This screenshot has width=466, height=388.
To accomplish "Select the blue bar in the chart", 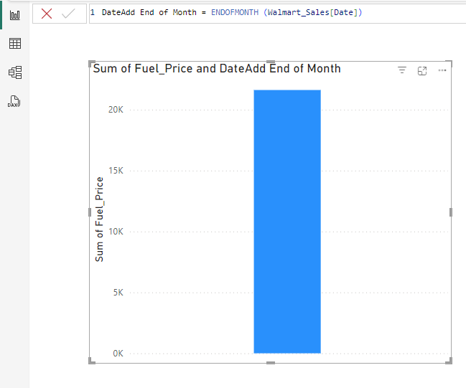I will (287, 221).
